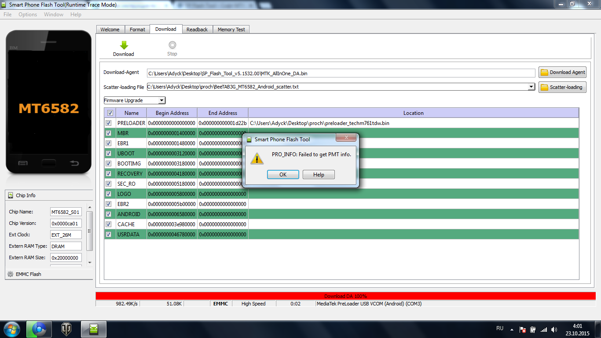The width and height of the screenshot is (601, 338).
Task: Uncheck the PRELOADER partition checkbox
Action: (109, 123)
